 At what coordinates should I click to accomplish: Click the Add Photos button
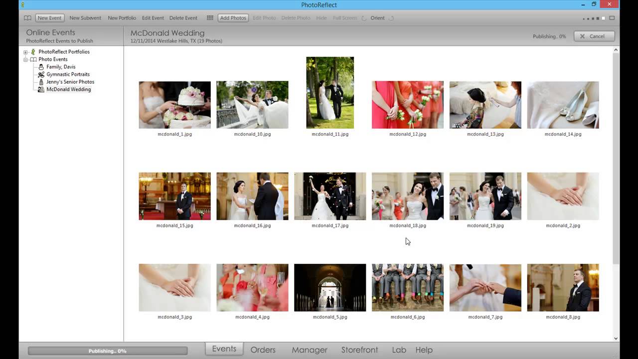(233, 18)
